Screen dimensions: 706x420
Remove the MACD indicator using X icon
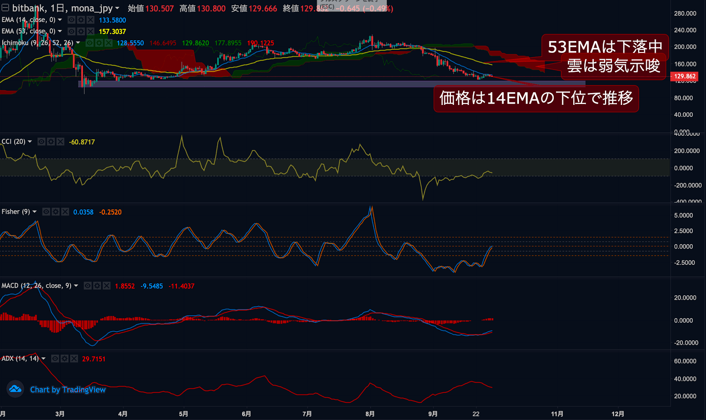point(107,286)
